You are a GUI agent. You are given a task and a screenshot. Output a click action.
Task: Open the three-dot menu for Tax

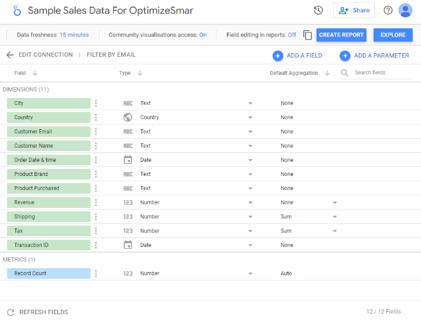[96, 231]
